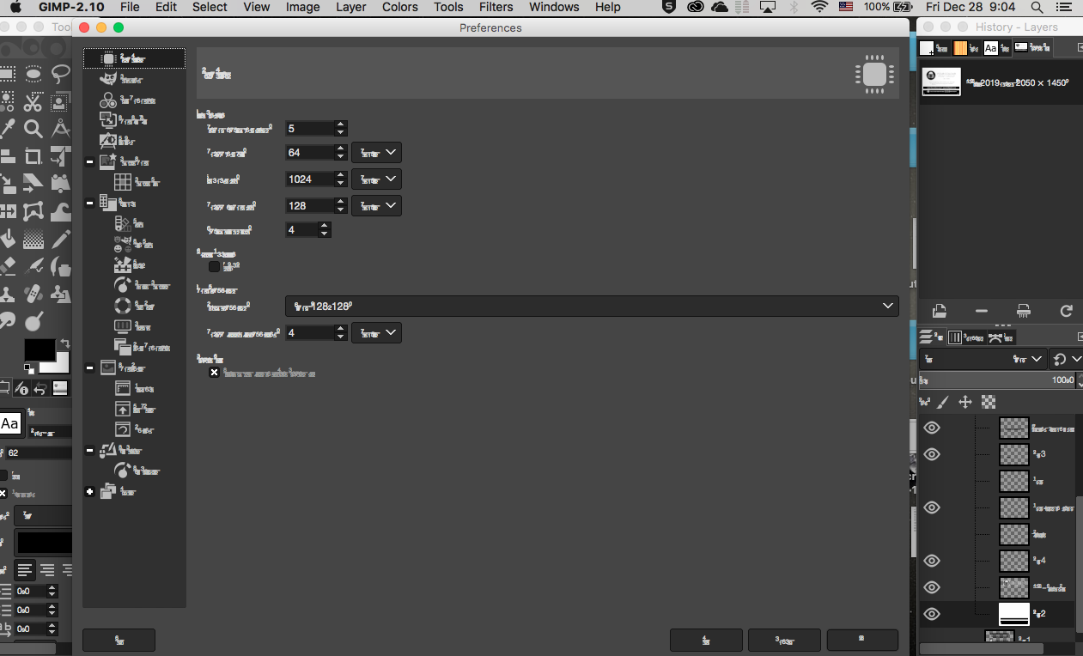This screenshot has height=656, width=1083.
Task: Click the white background color swatch
Action: pos(60,364)
